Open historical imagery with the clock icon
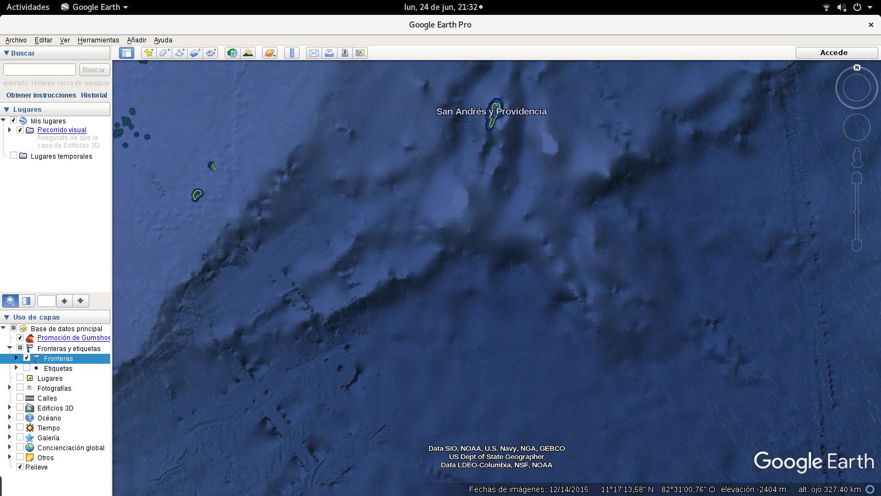This screenshot has height=496, width=881. 232,53
